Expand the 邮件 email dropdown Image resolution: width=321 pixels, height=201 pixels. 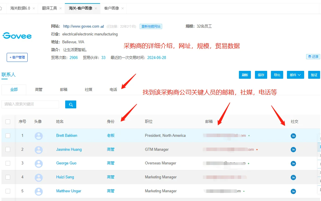(x=295, y=75)
